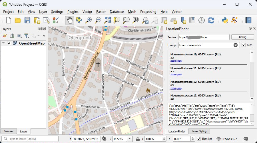Open Expression filter dropdown arrow in Layers panel
Viewport: 257px width, 143px height.
coord(38,36)
